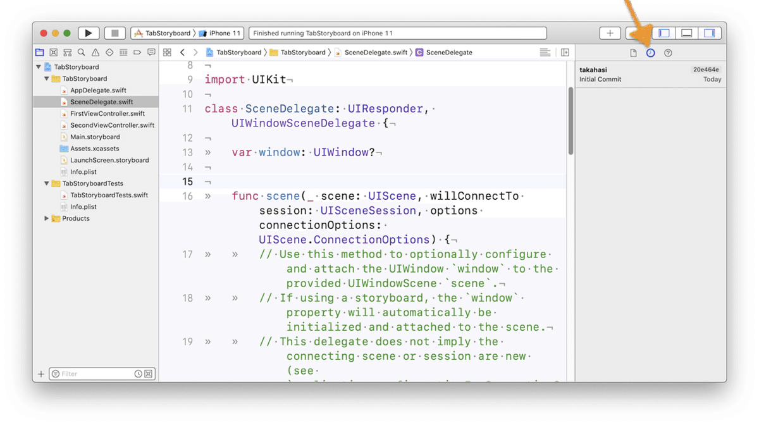Open the Find navigator magnifier icon

(82, 52)
